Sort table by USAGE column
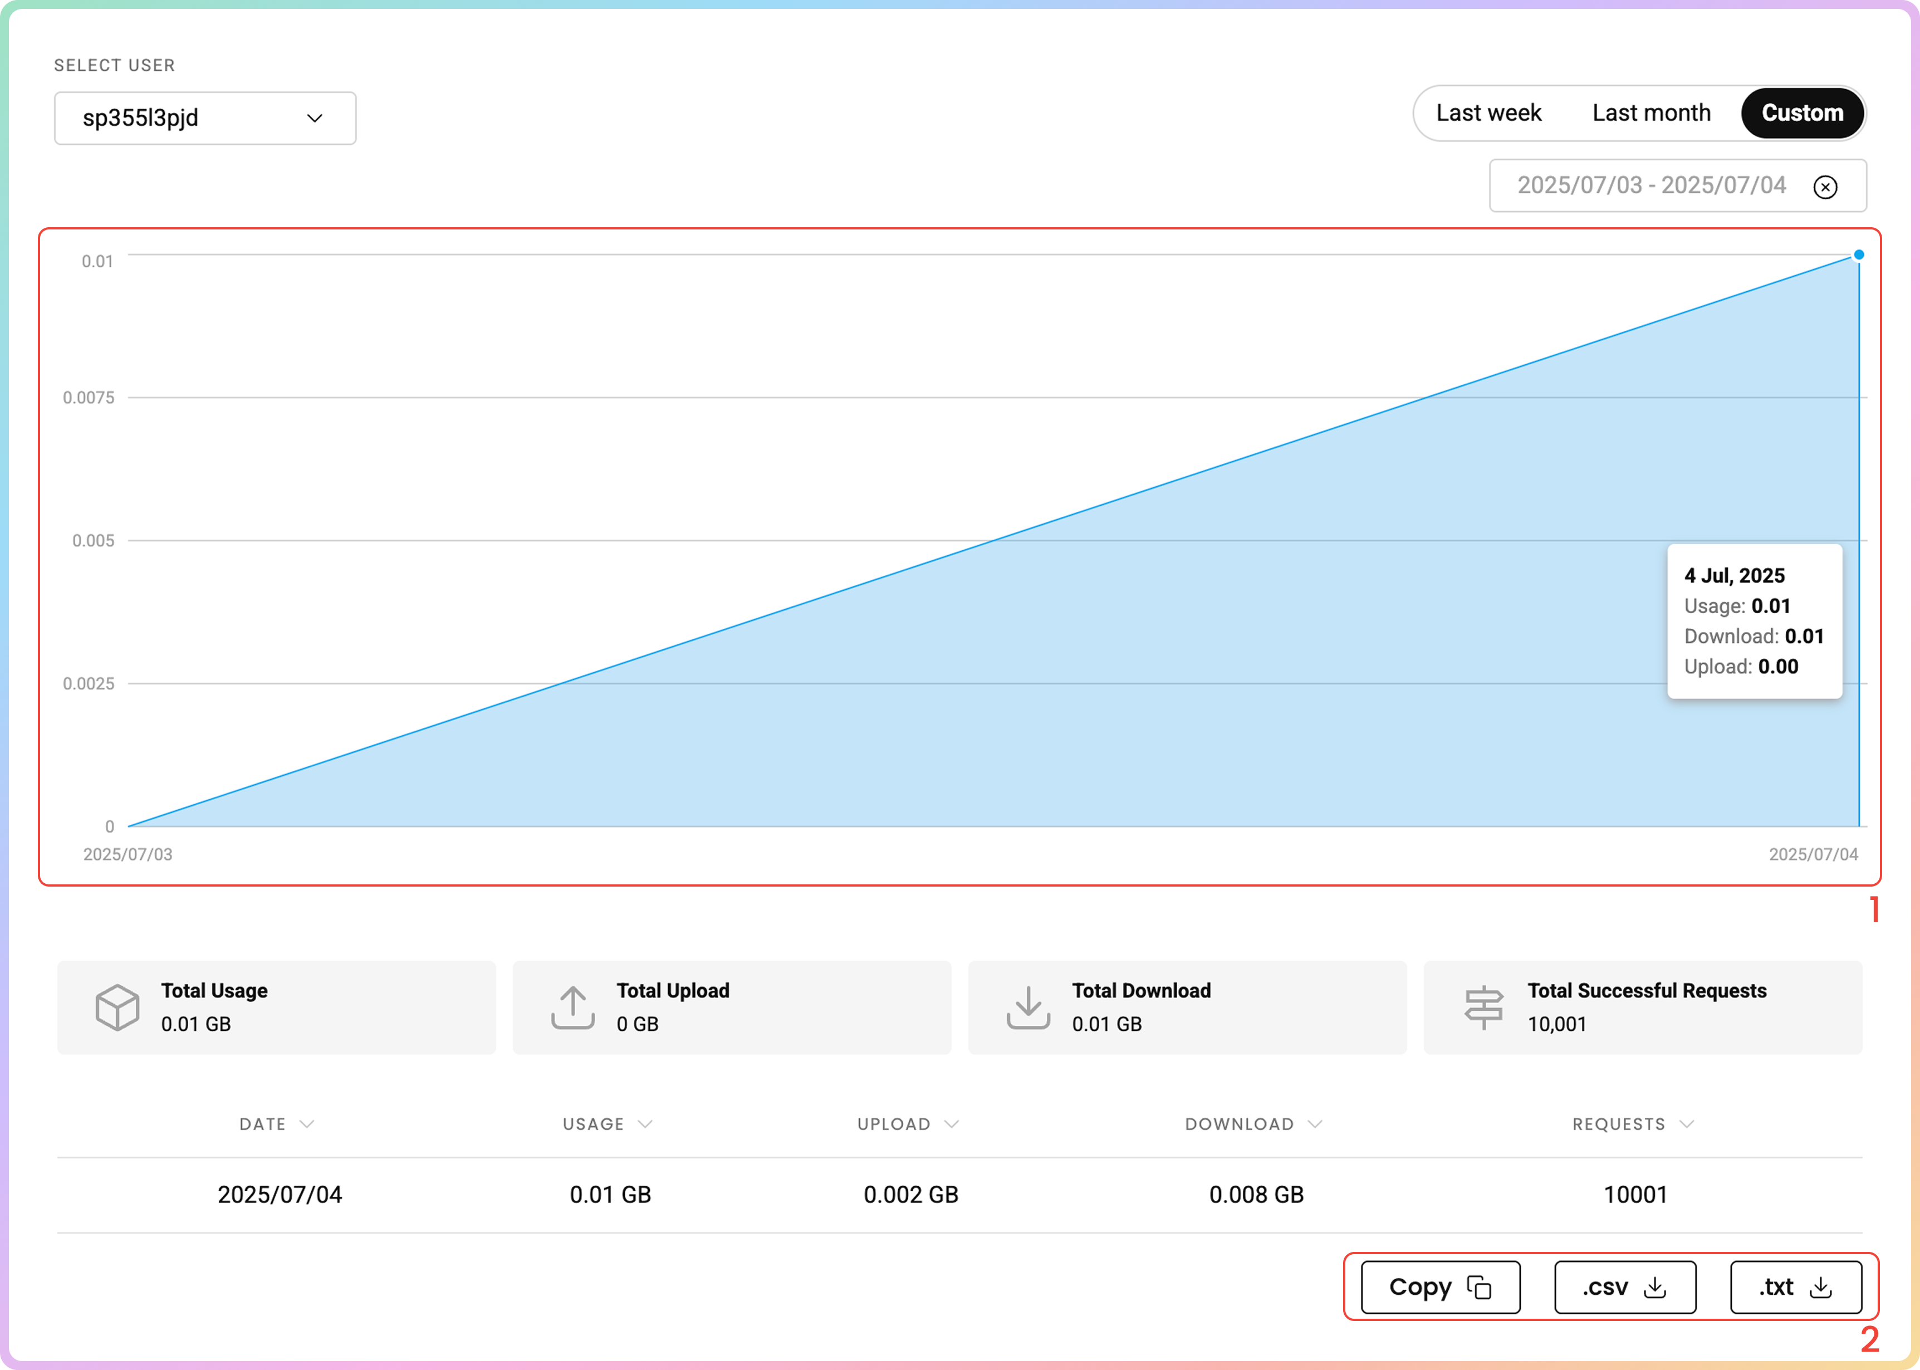Screen dimensions: 1920x1370 tap(608, 1124)
